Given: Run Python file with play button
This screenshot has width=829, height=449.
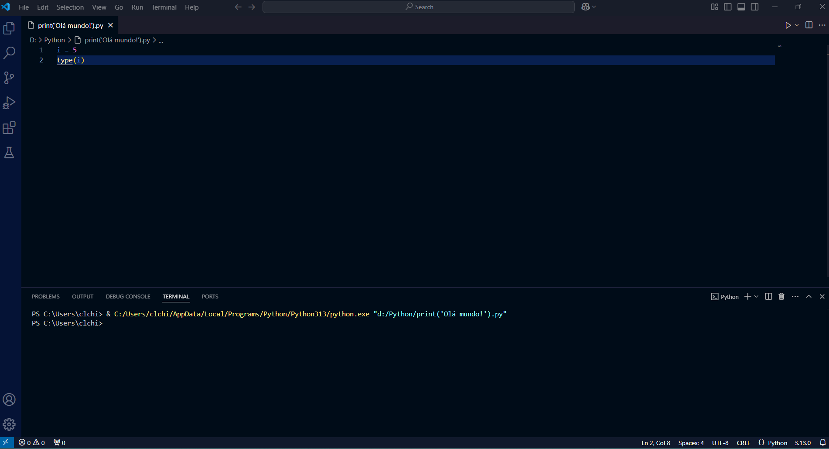Looking at the screenshot, I should tap(788, 25).
